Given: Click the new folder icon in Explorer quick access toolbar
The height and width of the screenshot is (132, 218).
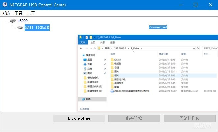Looking at the screenshot, I should (91, 37).
